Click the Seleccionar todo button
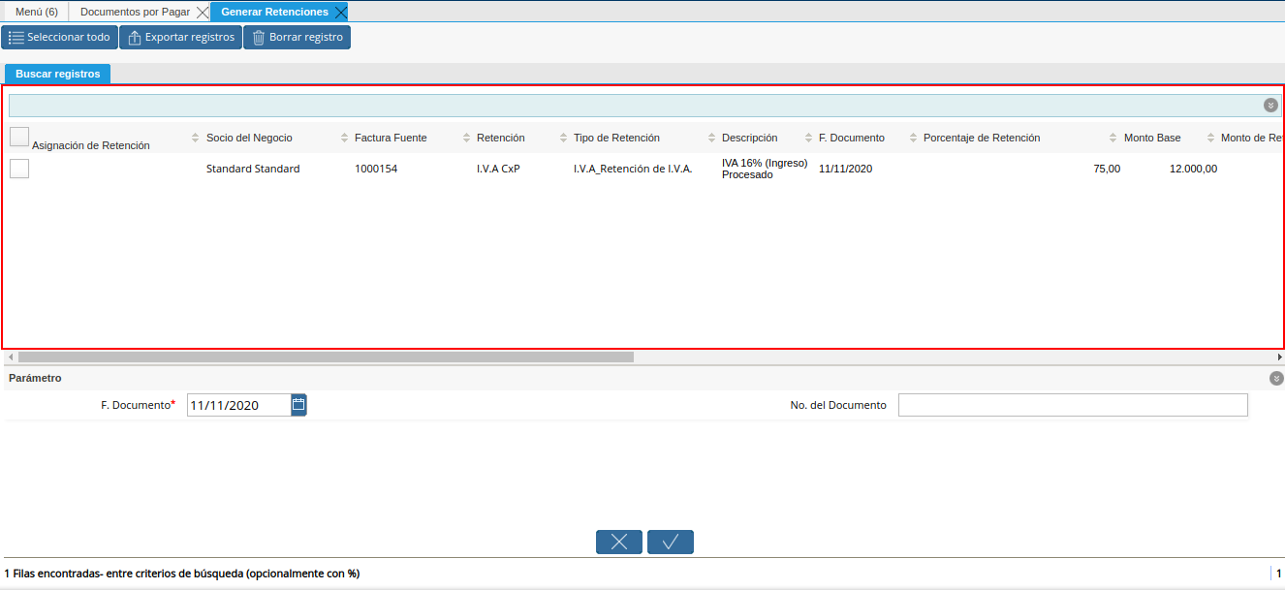 pyautogui.click(x=59, y=38)
